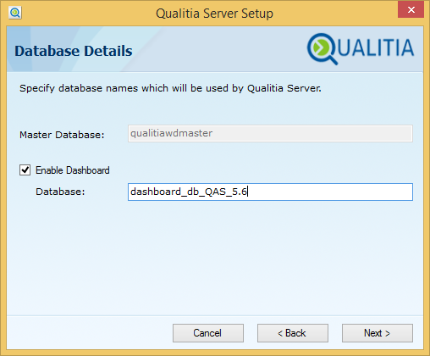430x356 pixels.
Task: Toggle the Enable Dashboard checkbox
Action: pyautogui.click(x=25, y=170)
